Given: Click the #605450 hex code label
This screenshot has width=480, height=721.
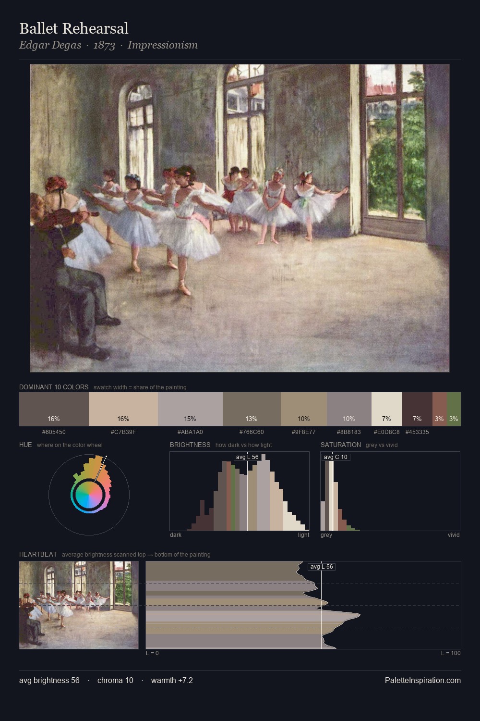Looking at the screenshot, I should pyautogui.click(x=54, y=432).
